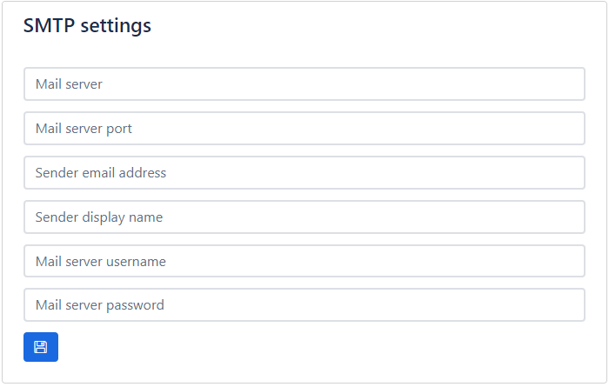609x387 pixels.
Task: Click the first field under SMTP settings
Action: (x=304, y=84)
